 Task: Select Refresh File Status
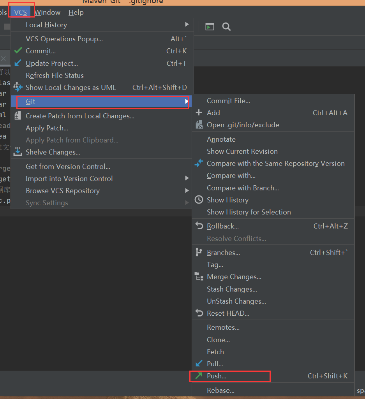[x=102, y=75]
